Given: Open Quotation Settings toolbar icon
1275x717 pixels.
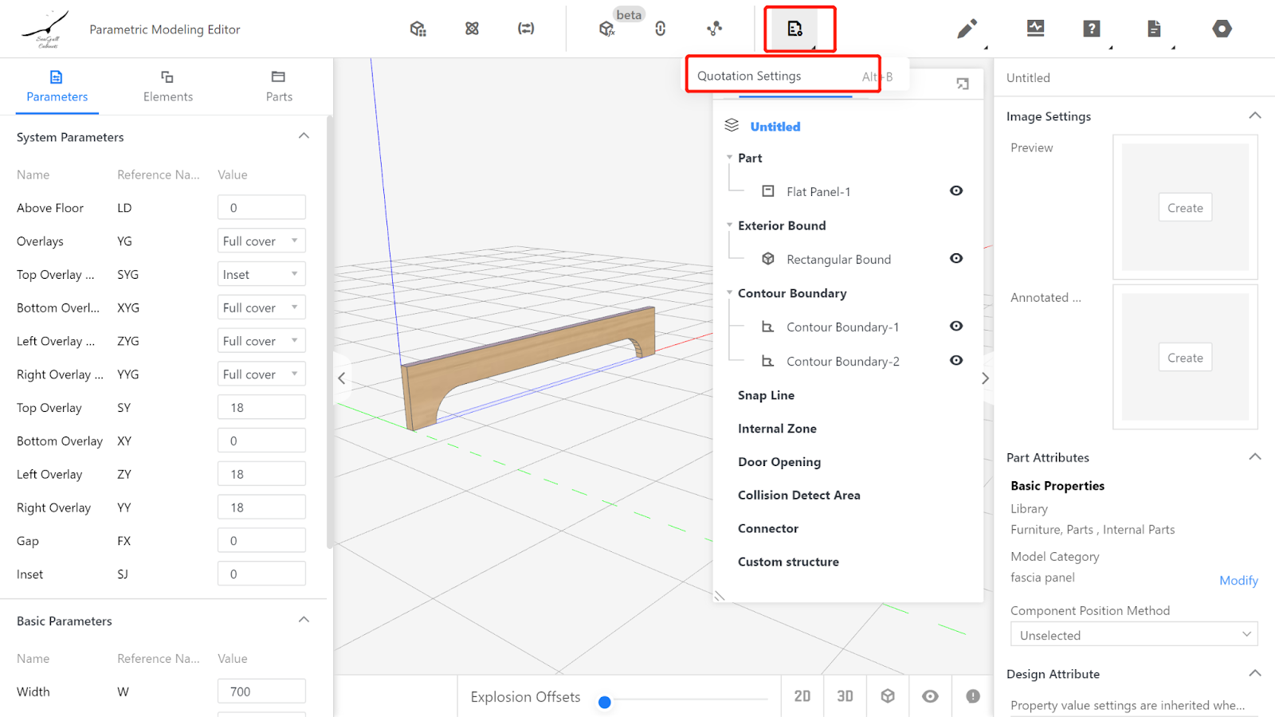Looking at the screenshot, I should pyautogui.click(x=795, y=29).
